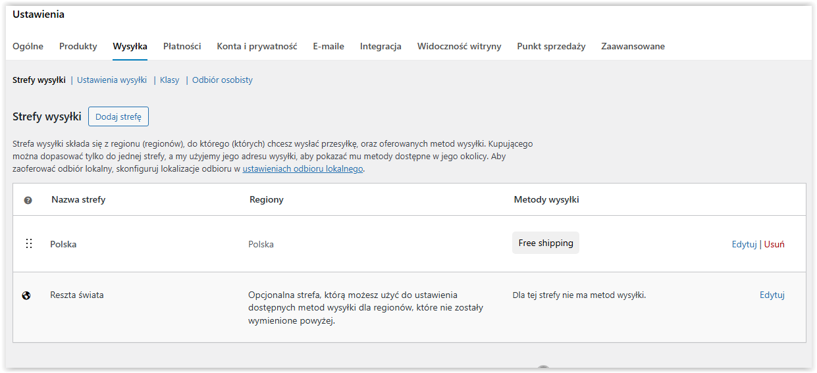The height and width of the screenshot is (373, 817).
Task: Click Edytuj for the Reszta świata zone
Action: (x=772, y=295)
